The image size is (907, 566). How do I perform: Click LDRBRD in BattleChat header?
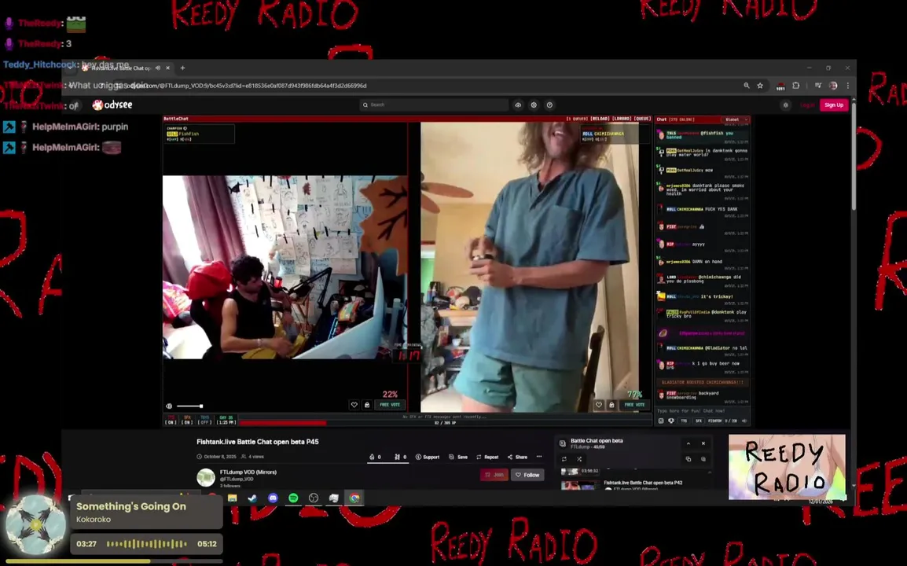pos(621,119)
